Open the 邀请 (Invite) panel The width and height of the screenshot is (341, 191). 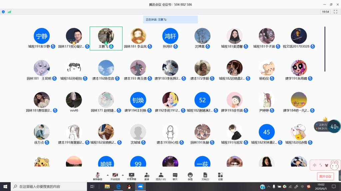(x=147, y=176)
